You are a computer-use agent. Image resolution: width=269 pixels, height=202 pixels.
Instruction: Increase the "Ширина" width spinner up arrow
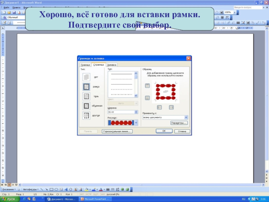(136, 111)
